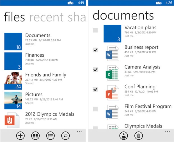This screenshot has height=142, width=174.
Task: Open the Finances folder name
Action: 35,55
